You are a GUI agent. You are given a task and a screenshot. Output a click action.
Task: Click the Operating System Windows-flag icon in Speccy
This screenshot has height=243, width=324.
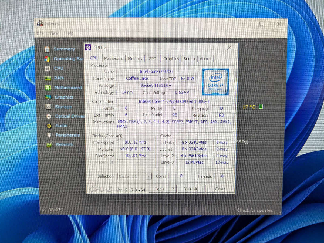click(x=47, y=59)
